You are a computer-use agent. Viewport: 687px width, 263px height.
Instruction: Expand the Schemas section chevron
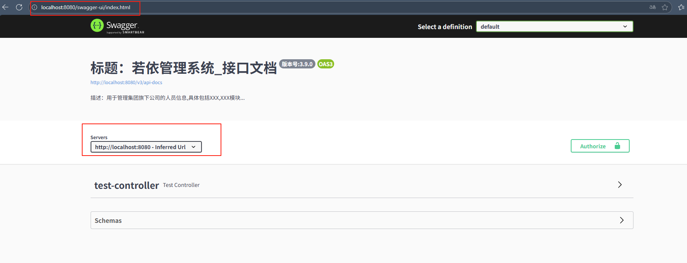tap(622, 220)
